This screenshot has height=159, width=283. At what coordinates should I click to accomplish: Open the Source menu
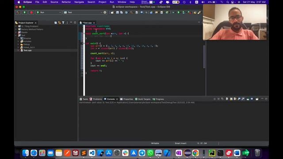pyautogui.click(x=54, y=2)
